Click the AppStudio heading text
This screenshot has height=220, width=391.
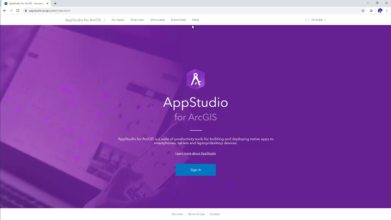tap(195, 102)
